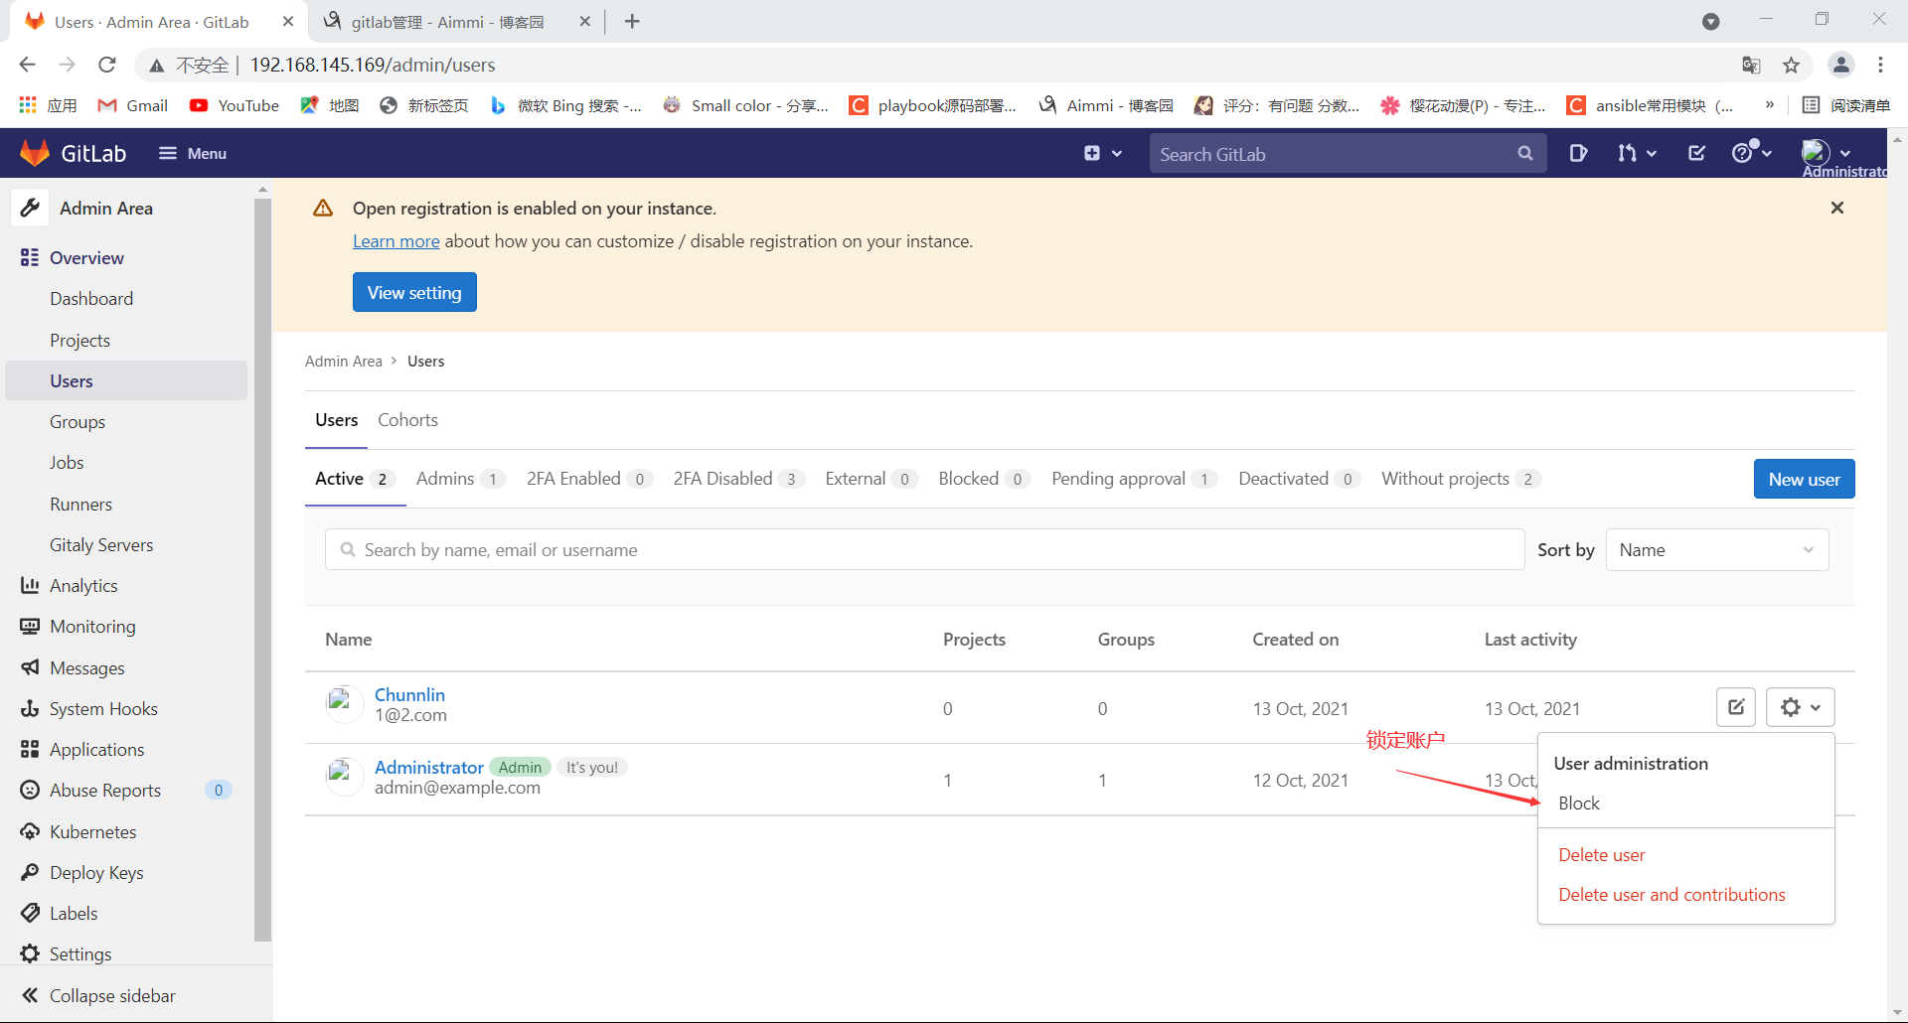Switch to the gitlab管理 browser tab
Screen dimensions: 1908x1023
point(457,22)
